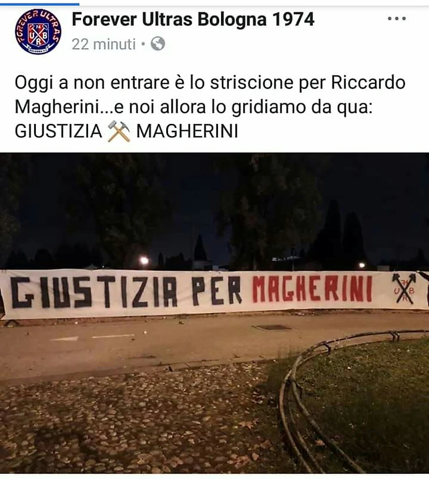Open the Forever Ultras round profile logo
Viewport: 429px width, 479px height.
coord(38,32)
